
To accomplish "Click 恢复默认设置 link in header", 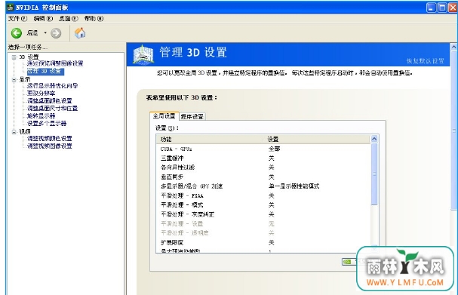I will 426,61.
